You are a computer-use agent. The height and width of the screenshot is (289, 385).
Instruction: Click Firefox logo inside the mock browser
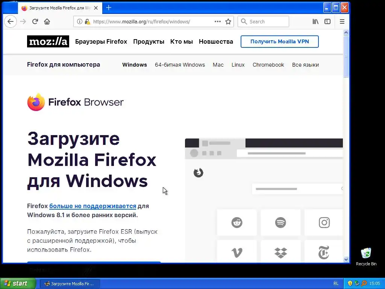coord(199,173)
